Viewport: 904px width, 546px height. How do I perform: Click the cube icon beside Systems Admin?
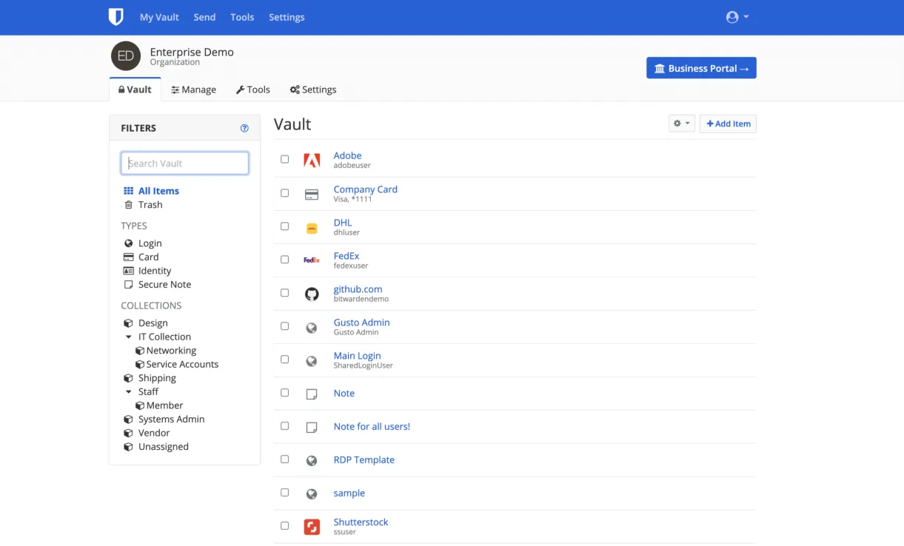click(128, 419)
